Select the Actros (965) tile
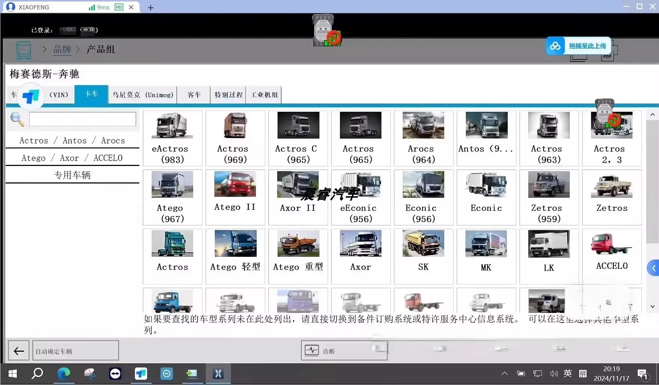Viewport: 659px width, 385px height. 361,138
